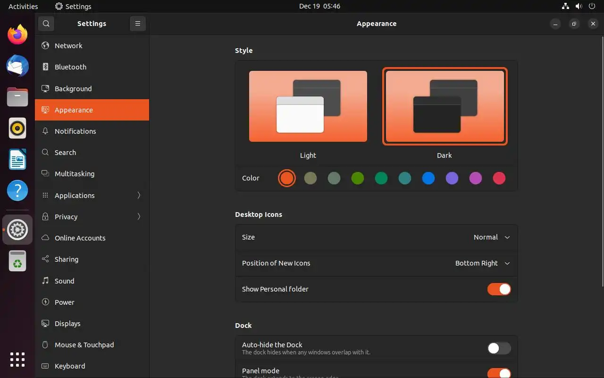604x378 pixels.
Task: Select the Dark style thumbnail
Action: point(445,106)
